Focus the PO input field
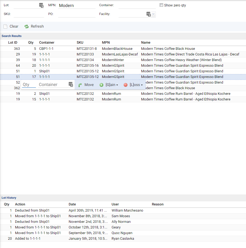This screenshot has width=246, height=248. click(x=77, y=14)
